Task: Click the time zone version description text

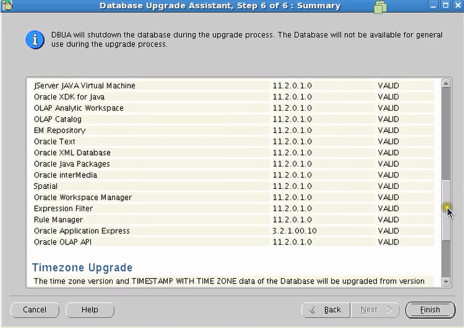Action: coord(229,281)
